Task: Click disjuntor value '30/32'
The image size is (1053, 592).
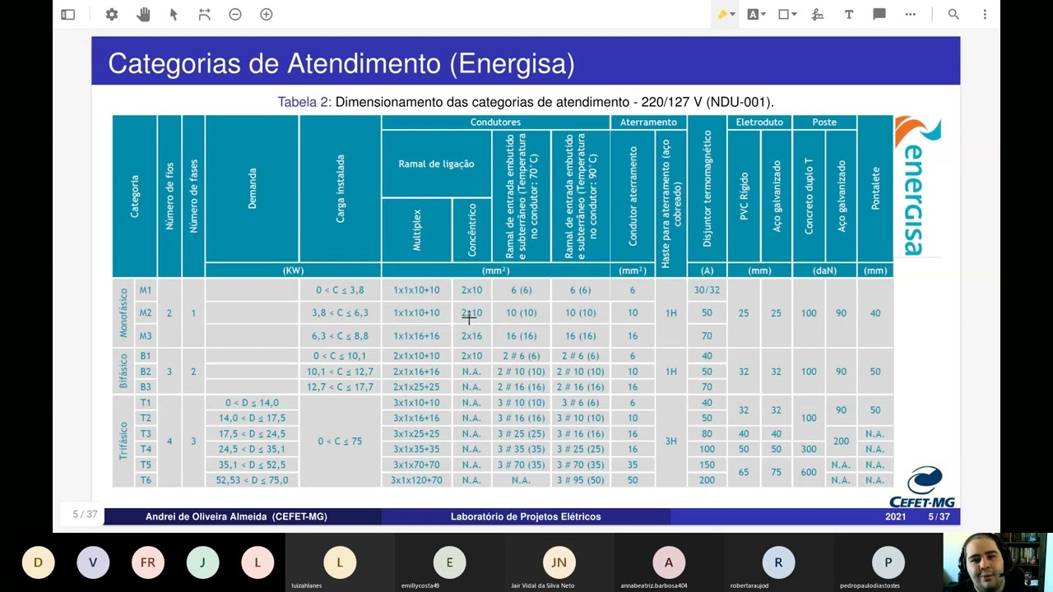Action: click(x=707, y=289)
